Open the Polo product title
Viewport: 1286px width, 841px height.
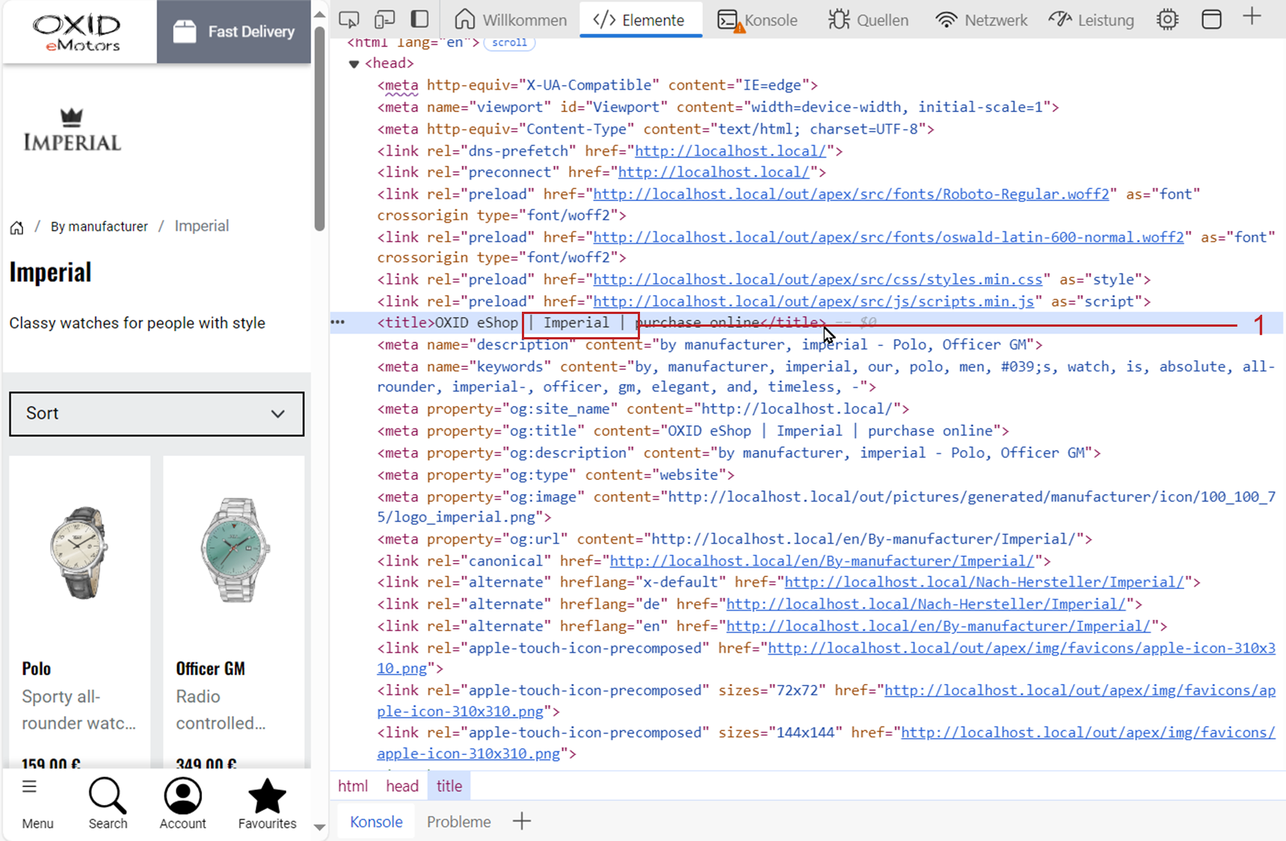(37, 668)
